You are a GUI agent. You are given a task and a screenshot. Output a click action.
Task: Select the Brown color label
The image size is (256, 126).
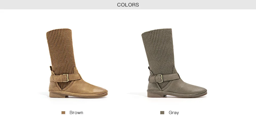(x=76, y=113)
